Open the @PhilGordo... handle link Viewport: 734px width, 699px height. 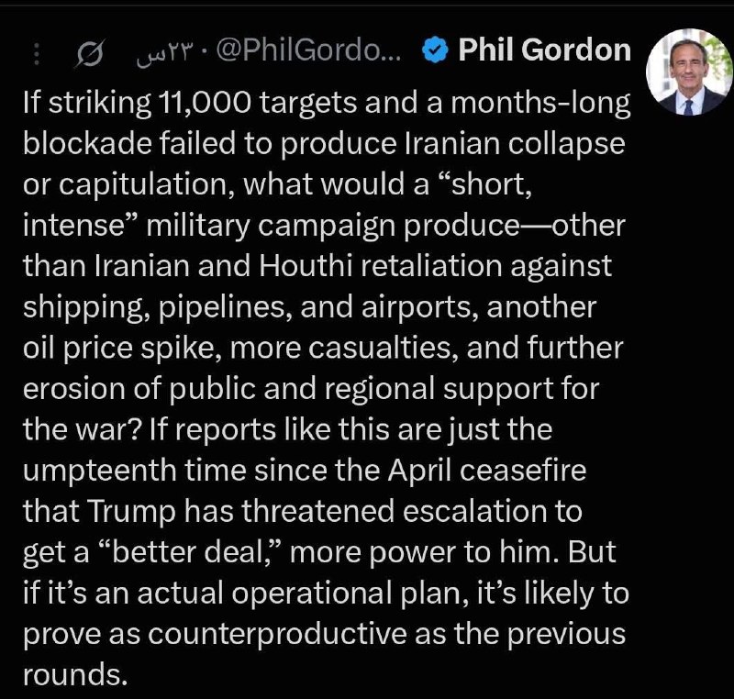coord(309,50)
